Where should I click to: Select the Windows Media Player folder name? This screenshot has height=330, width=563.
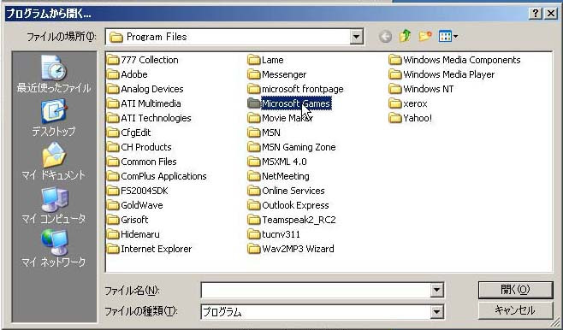449,74
